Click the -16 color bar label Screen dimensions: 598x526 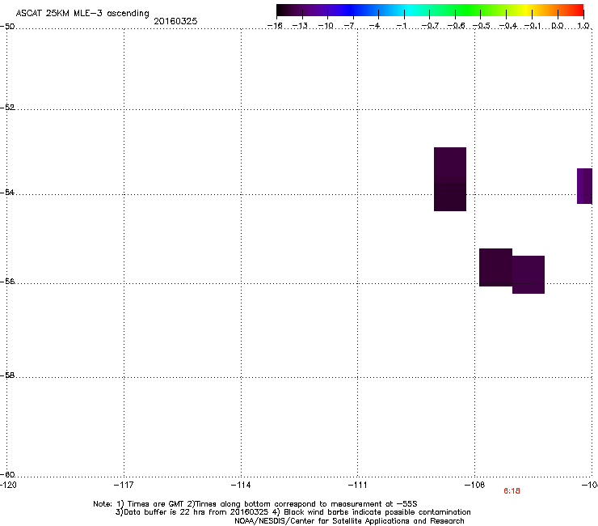pos(275,26)
